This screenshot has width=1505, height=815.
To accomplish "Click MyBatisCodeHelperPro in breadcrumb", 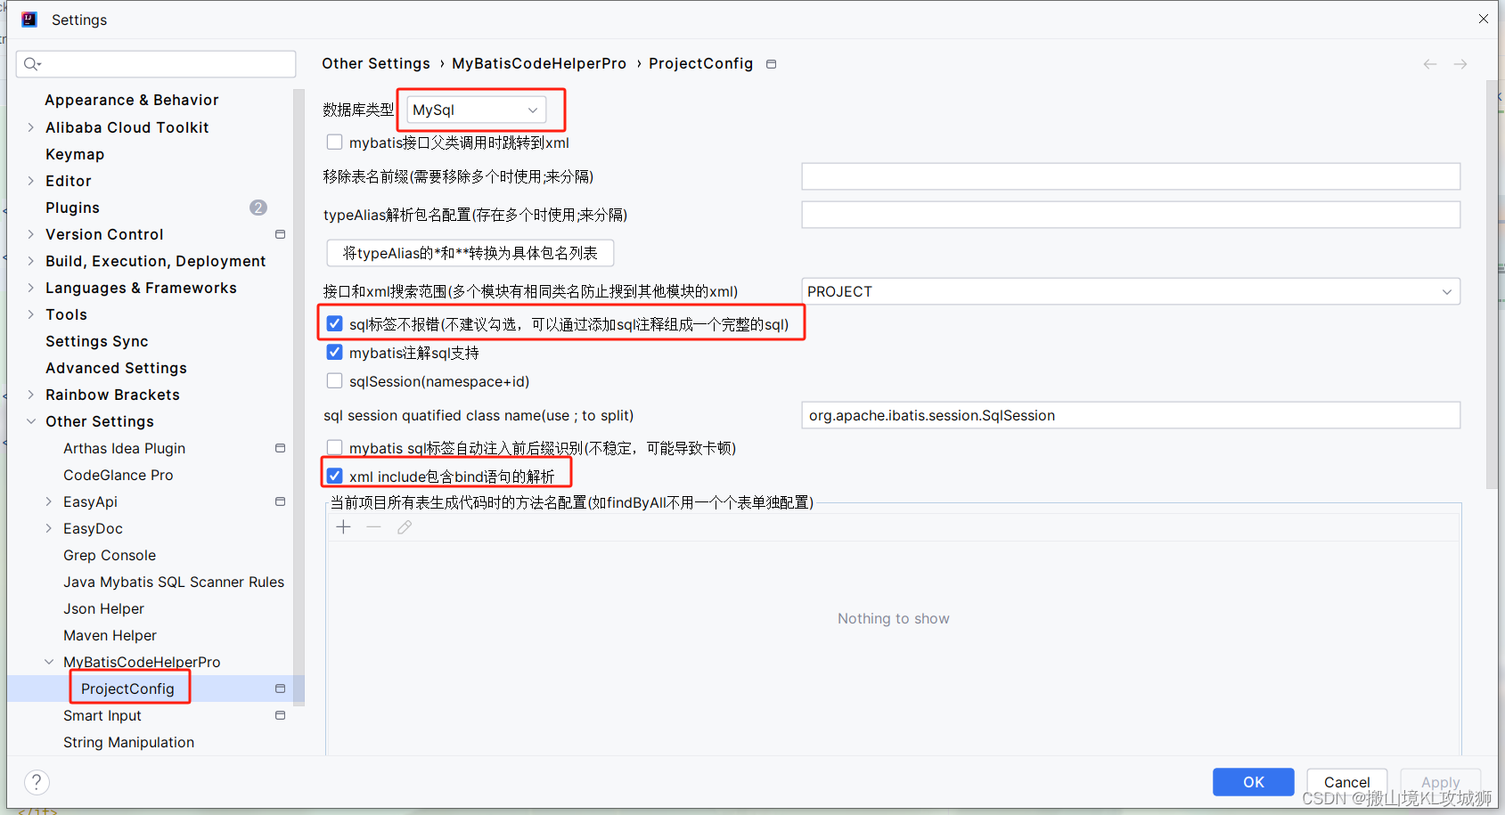I will tap(539, 63).
